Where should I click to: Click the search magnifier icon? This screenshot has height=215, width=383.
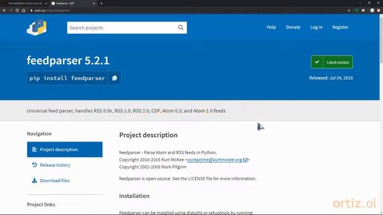pos(181,27)
